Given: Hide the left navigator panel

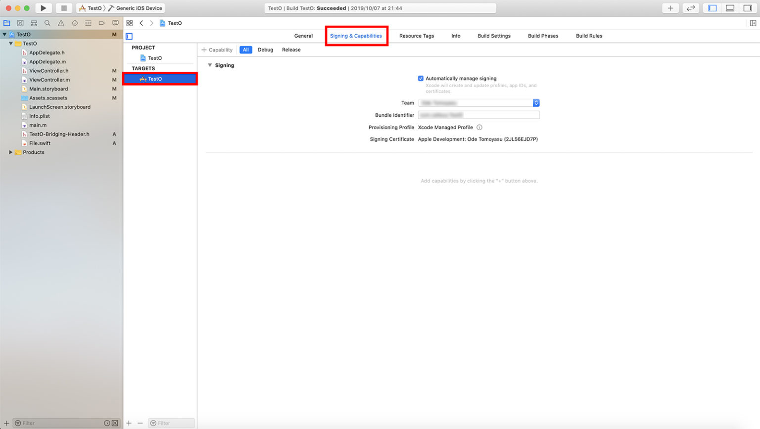Looking at the screenshot, I should pos(711,7).
